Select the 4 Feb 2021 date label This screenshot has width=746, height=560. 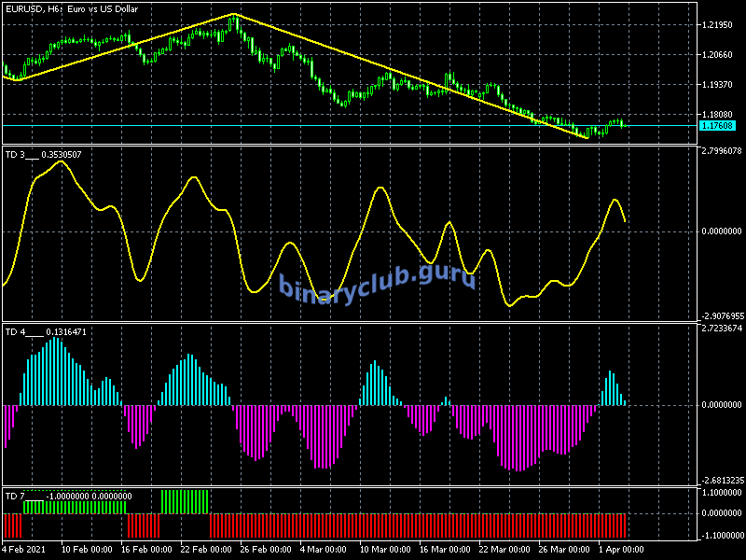coord(23,549)
